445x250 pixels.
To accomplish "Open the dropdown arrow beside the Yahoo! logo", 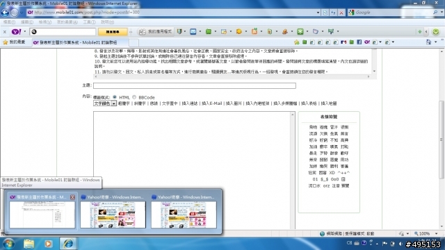I will (x=25, y=32).
